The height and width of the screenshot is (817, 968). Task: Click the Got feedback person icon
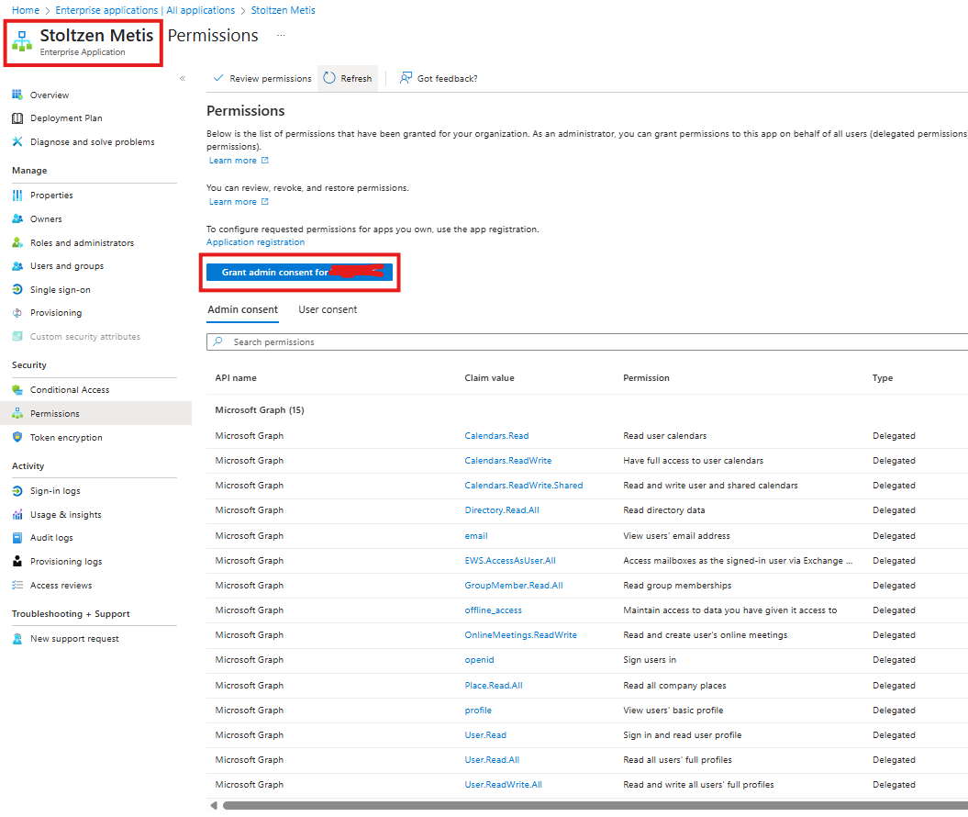(x=406, y=78)
